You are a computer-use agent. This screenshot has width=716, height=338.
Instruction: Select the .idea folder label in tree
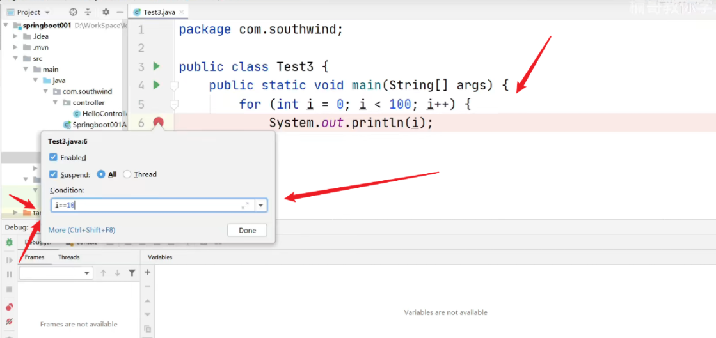coord(41,36)
